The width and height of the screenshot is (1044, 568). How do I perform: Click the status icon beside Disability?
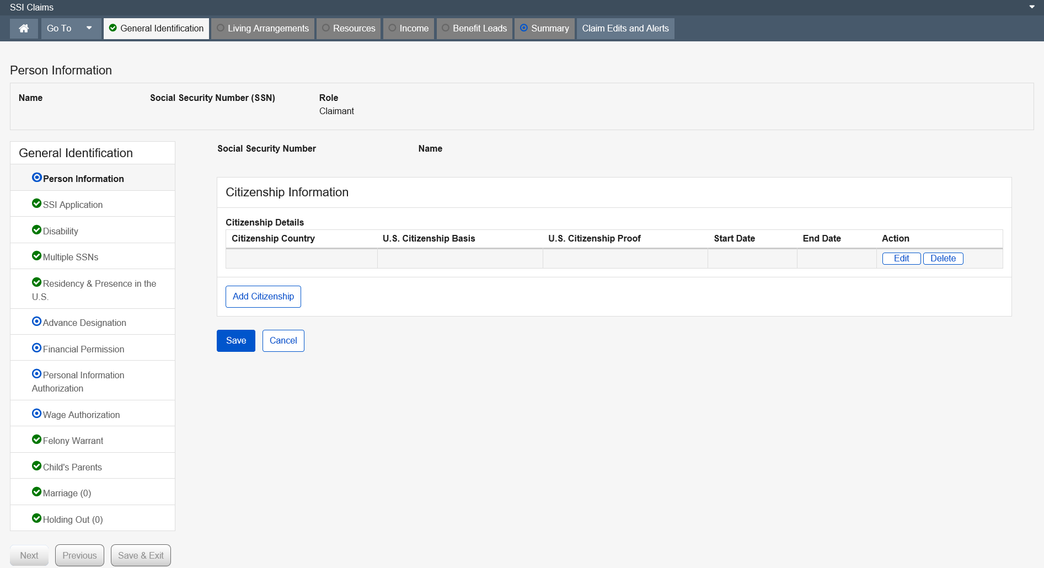coord(36,230)
